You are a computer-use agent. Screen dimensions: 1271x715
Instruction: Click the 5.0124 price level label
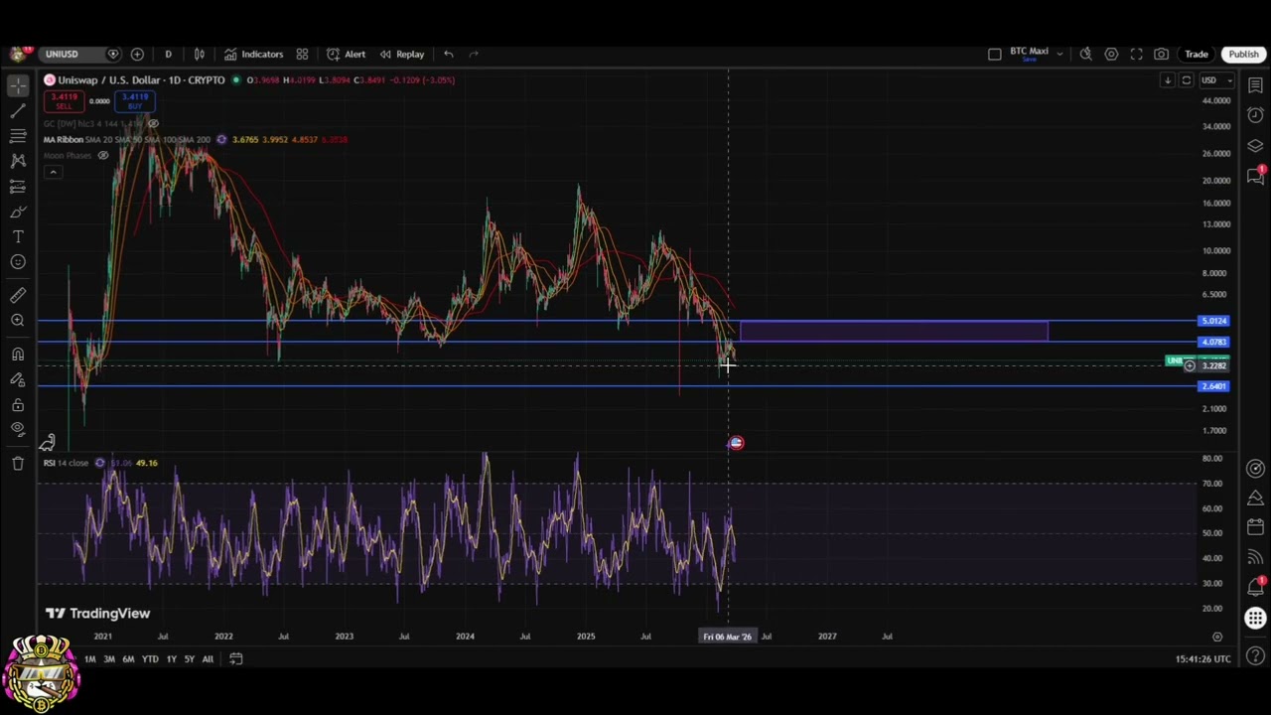click(1213, 321)
